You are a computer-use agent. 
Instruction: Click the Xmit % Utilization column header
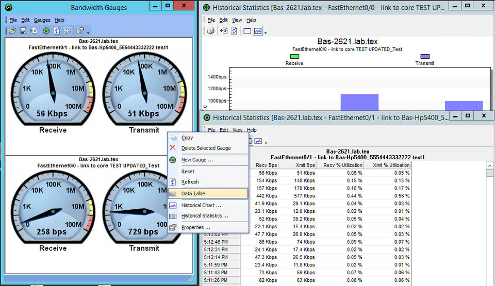click(x=387, y=165)
